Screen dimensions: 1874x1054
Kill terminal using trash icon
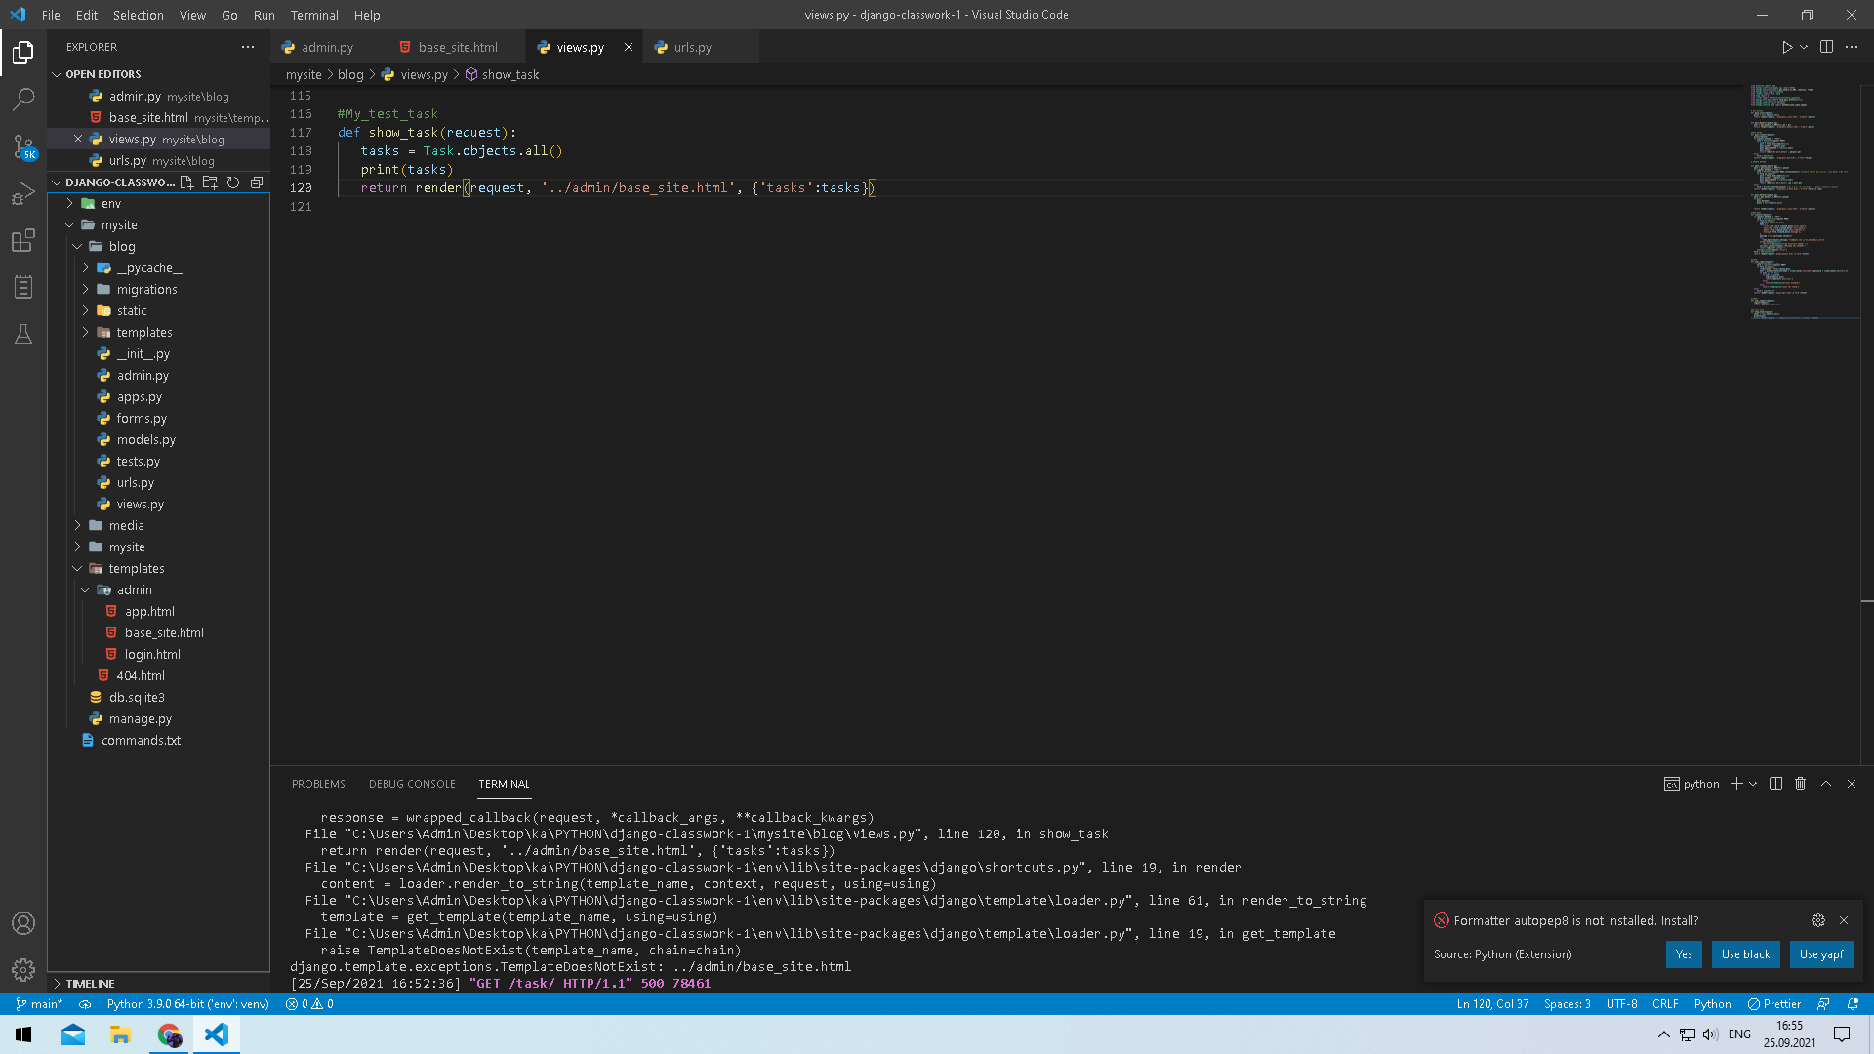click(x=1801, y=784)
